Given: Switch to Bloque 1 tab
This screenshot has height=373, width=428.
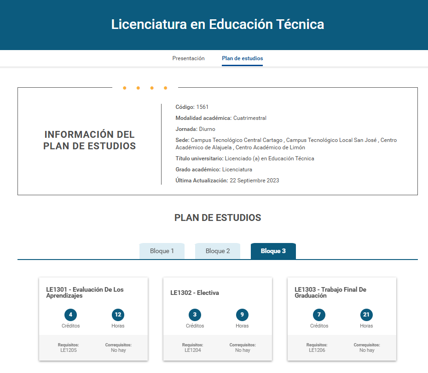Looking at the screenshot, I should coord(162,251).
